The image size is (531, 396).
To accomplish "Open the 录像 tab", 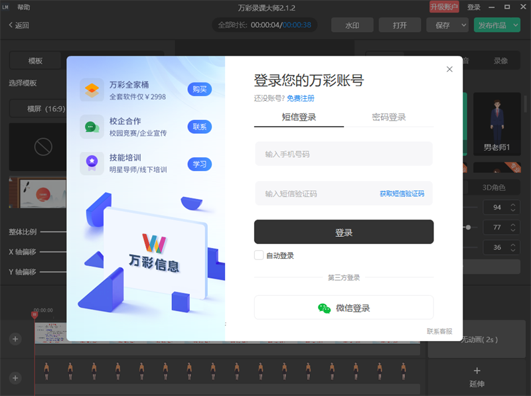I will pos(500,60).
